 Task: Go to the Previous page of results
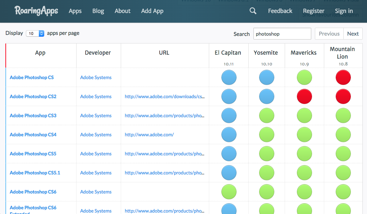(329, 34)
